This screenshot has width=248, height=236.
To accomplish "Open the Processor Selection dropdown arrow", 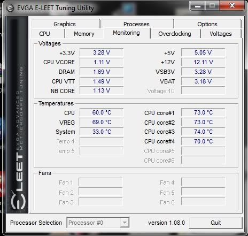I will pyautogui.click(x=125, y=223).
